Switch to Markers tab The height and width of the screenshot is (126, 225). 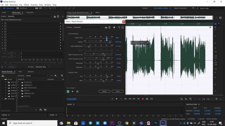click(x=31, y=71)
